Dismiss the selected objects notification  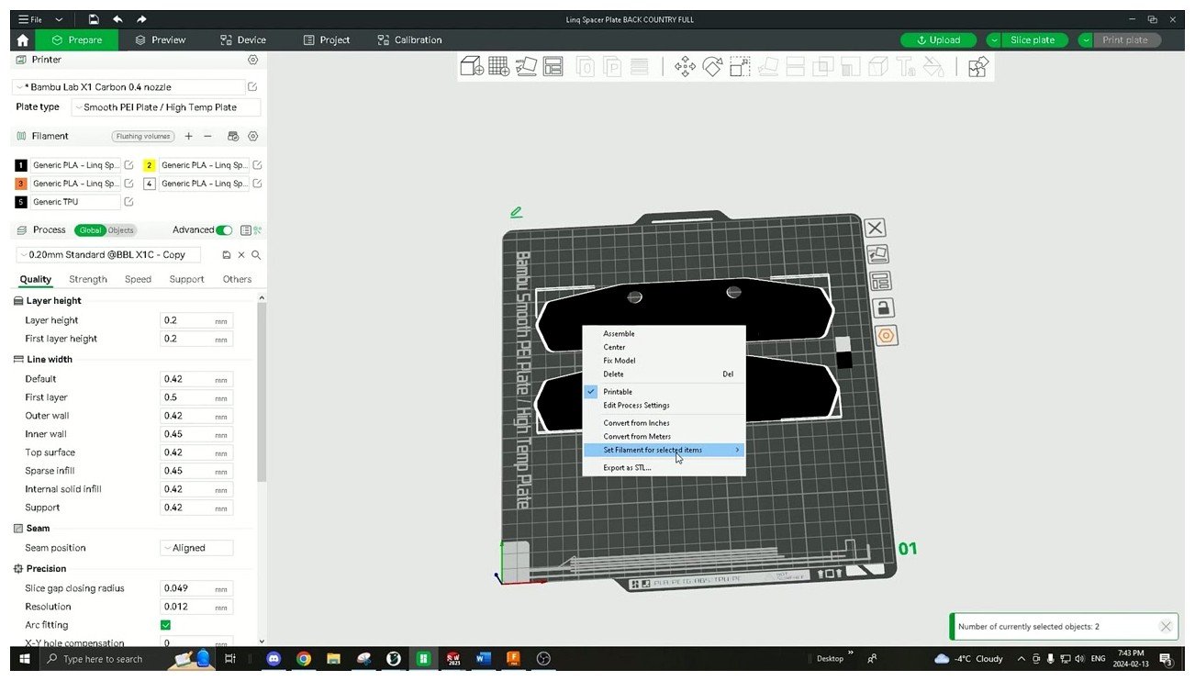(1166, 627)
